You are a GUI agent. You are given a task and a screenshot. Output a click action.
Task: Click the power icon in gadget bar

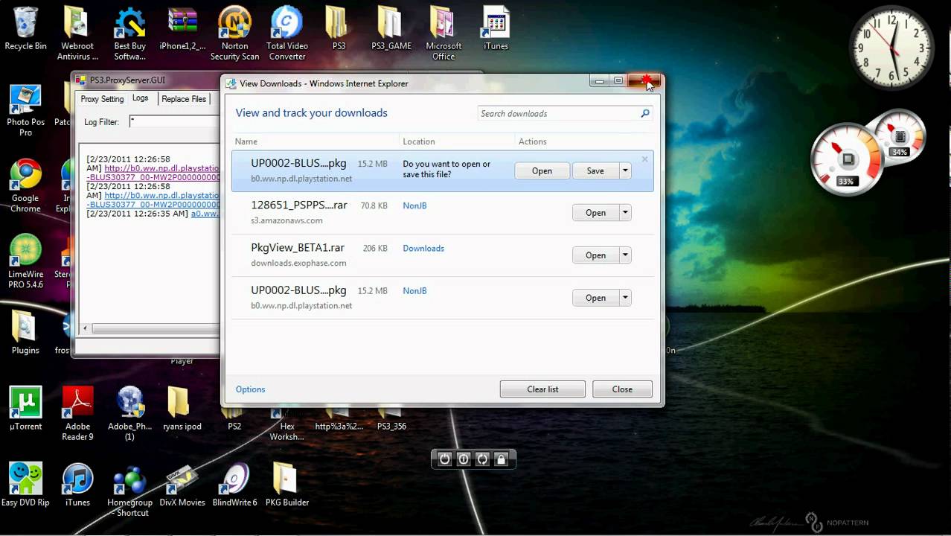pos(444,459)
